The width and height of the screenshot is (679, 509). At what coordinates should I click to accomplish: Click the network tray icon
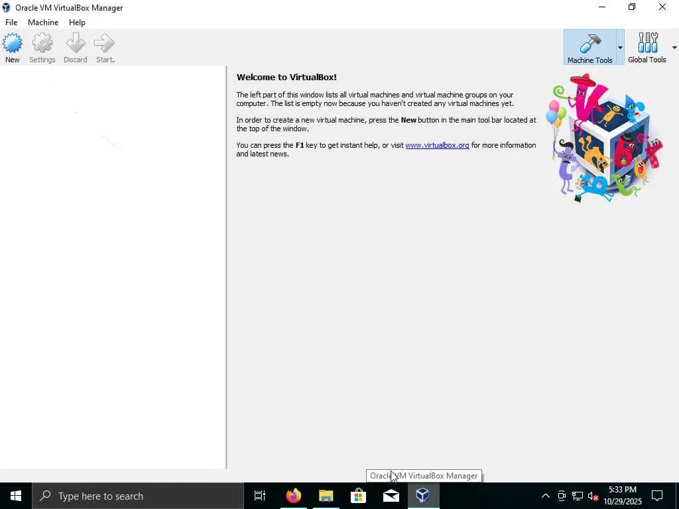[x=578, y=496]
